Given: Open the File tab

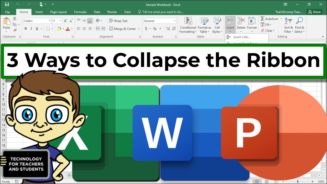Looking at the screenshot, I should pos(8,12).
